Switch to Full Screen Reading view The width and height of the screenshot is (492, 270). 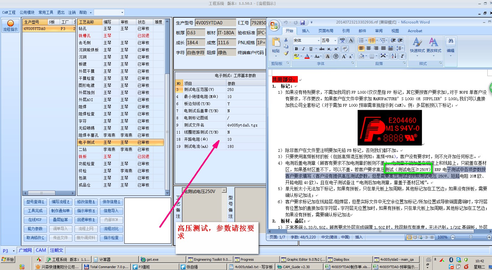coord(415,237)
